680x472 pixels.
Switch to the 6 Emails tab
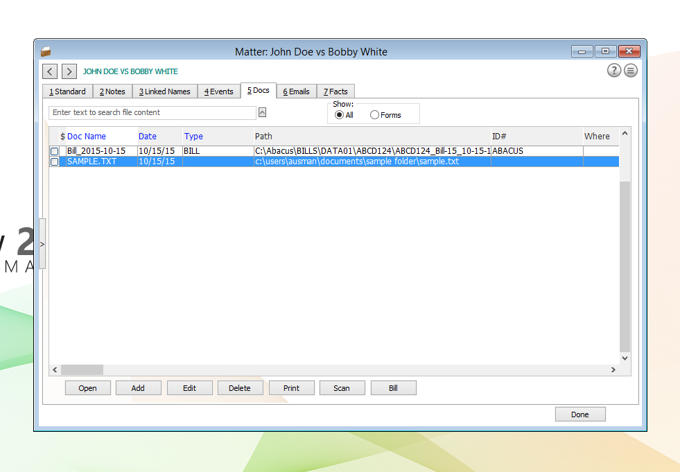pos(296,91)
